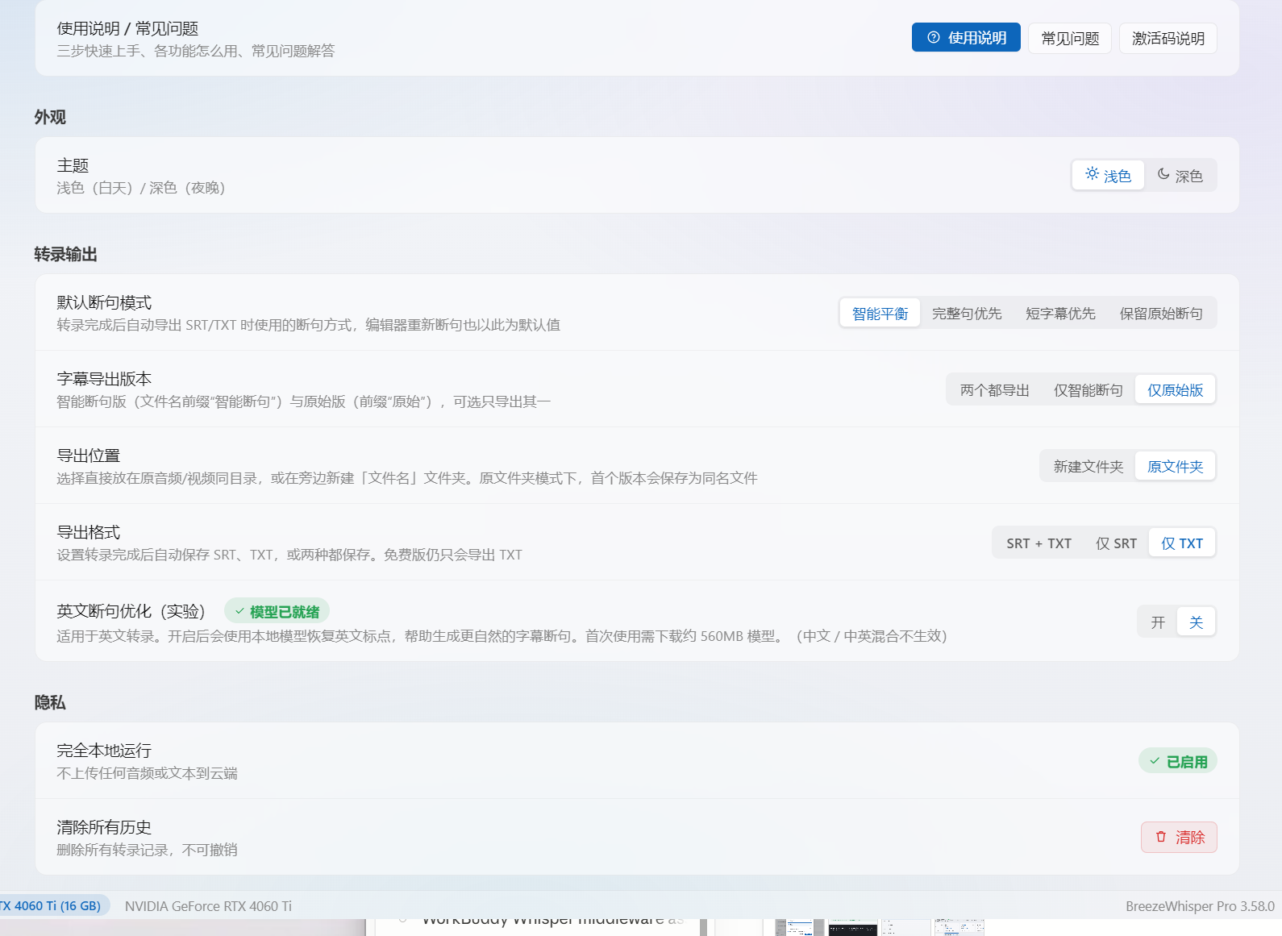The image size is (1282, 936).
Task: Select 完整句优先 sentence-break mode
Action: [x=967, y=314]
